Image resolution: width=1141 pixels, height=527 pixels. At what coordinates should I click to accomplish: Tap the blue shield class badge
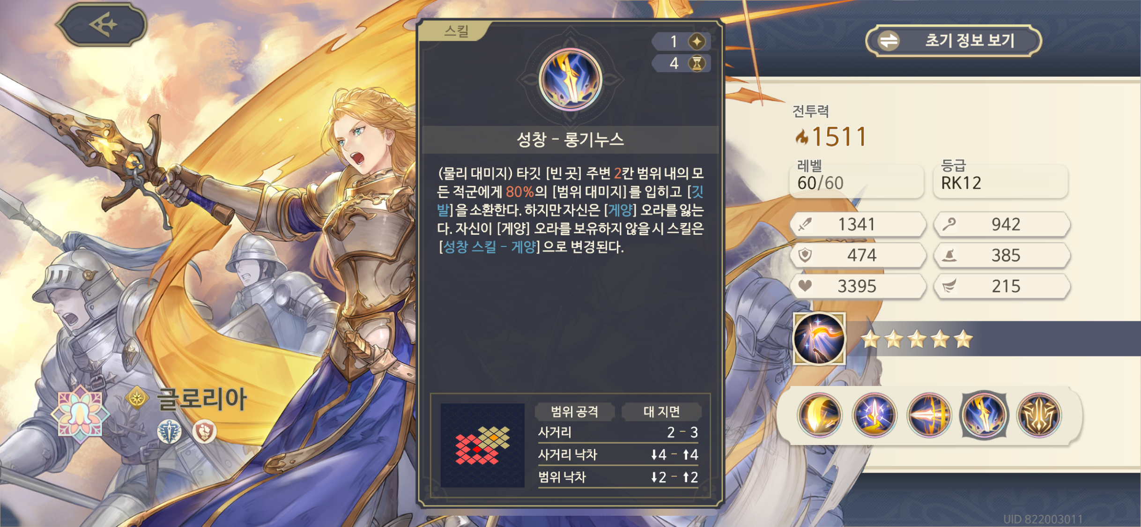point(169,431)
